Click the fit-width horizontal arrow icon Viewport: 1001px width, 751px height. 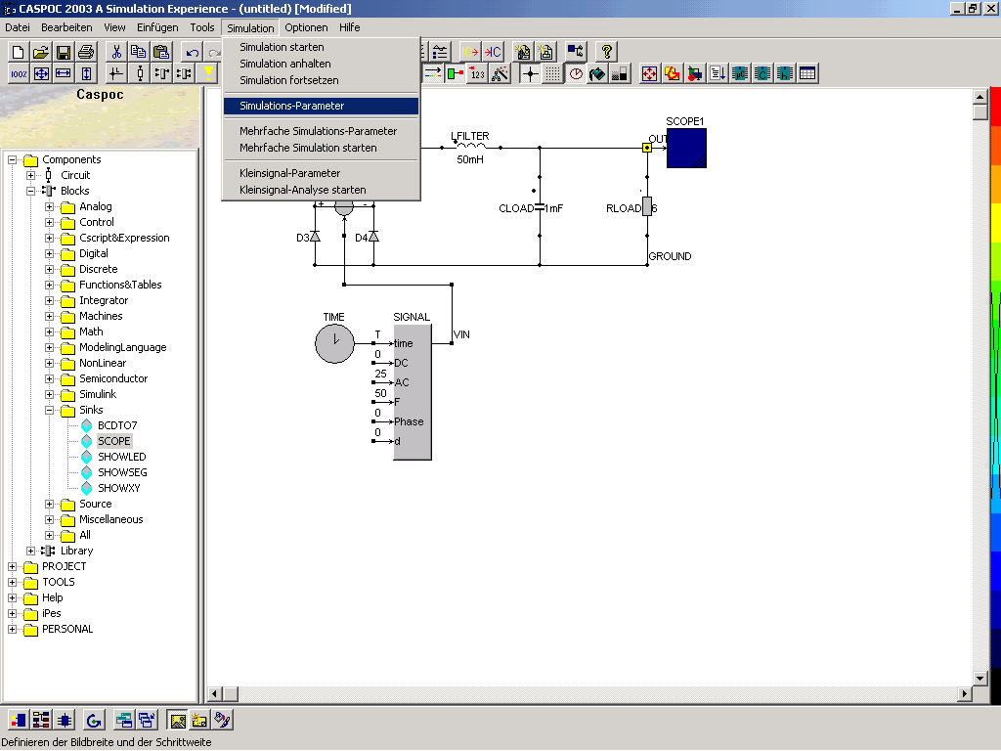click(64, 73)
